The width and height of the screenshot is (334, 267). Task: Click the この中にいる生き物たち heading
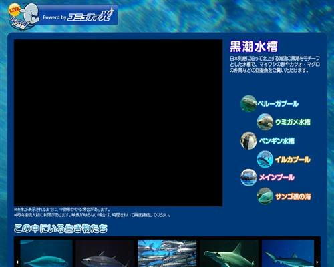[61, 228]
